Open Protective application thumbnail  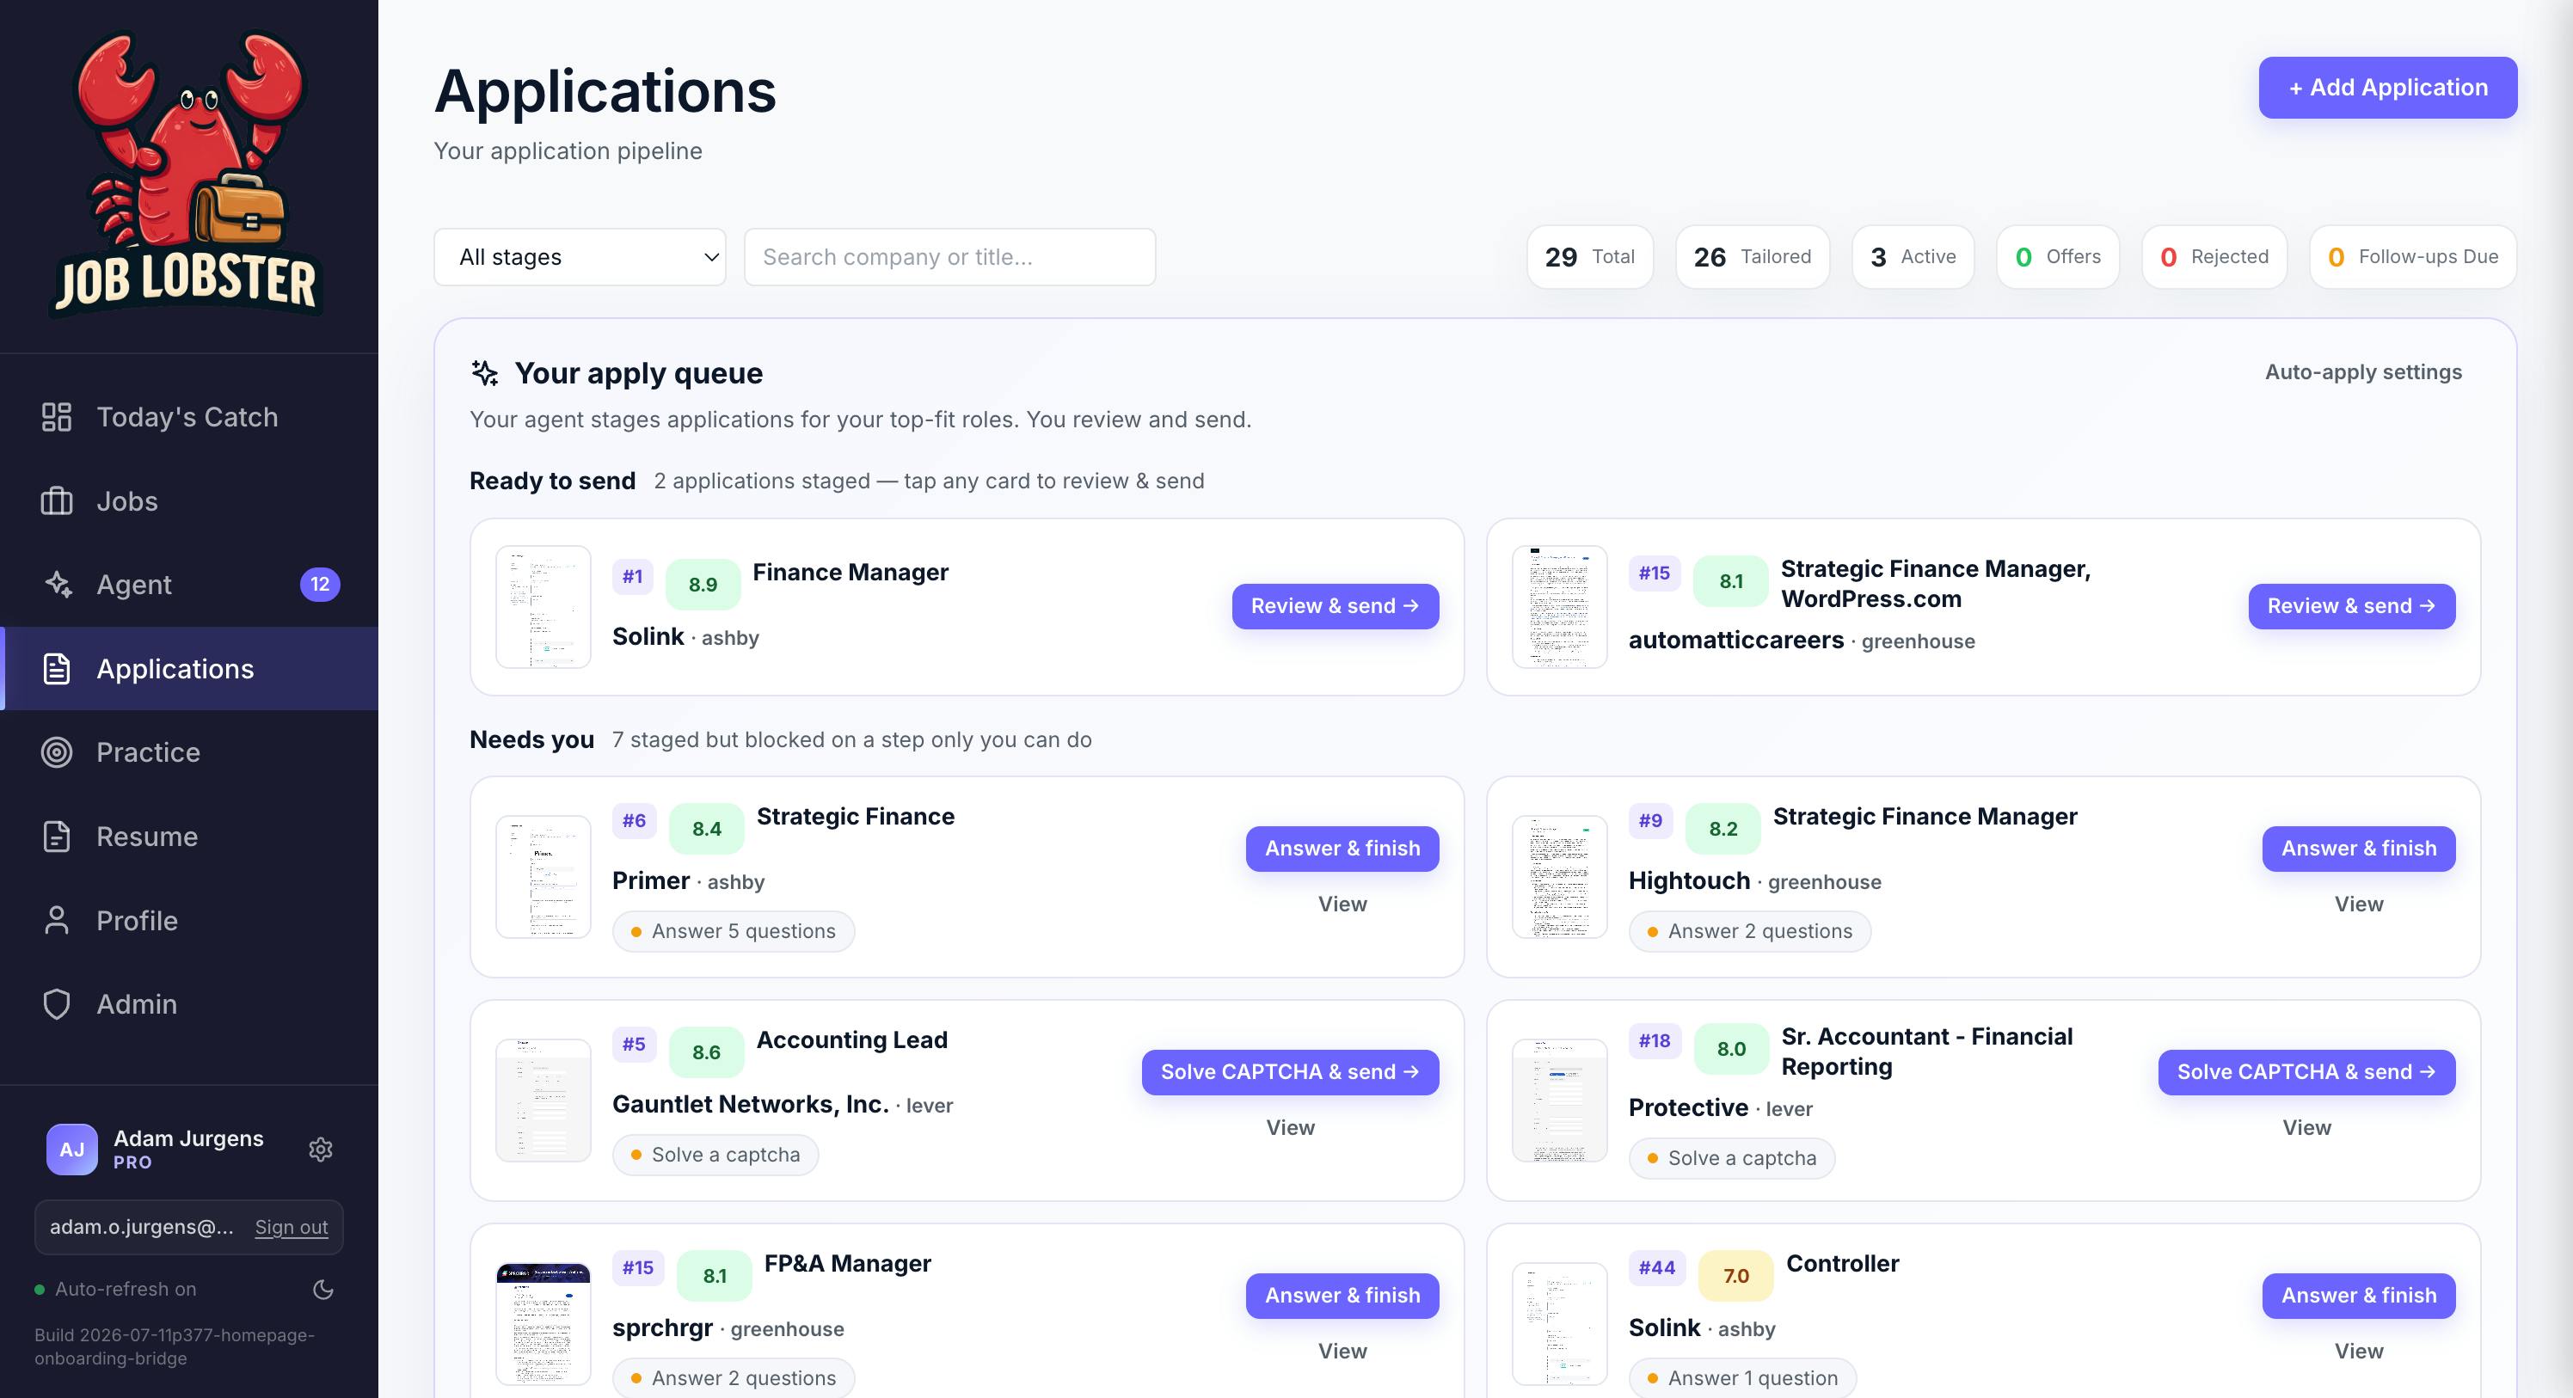[1559, 1101]
